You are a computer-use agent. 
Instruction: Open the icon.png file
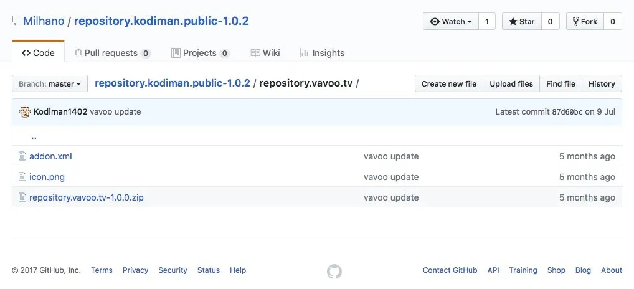pos(47,177)
